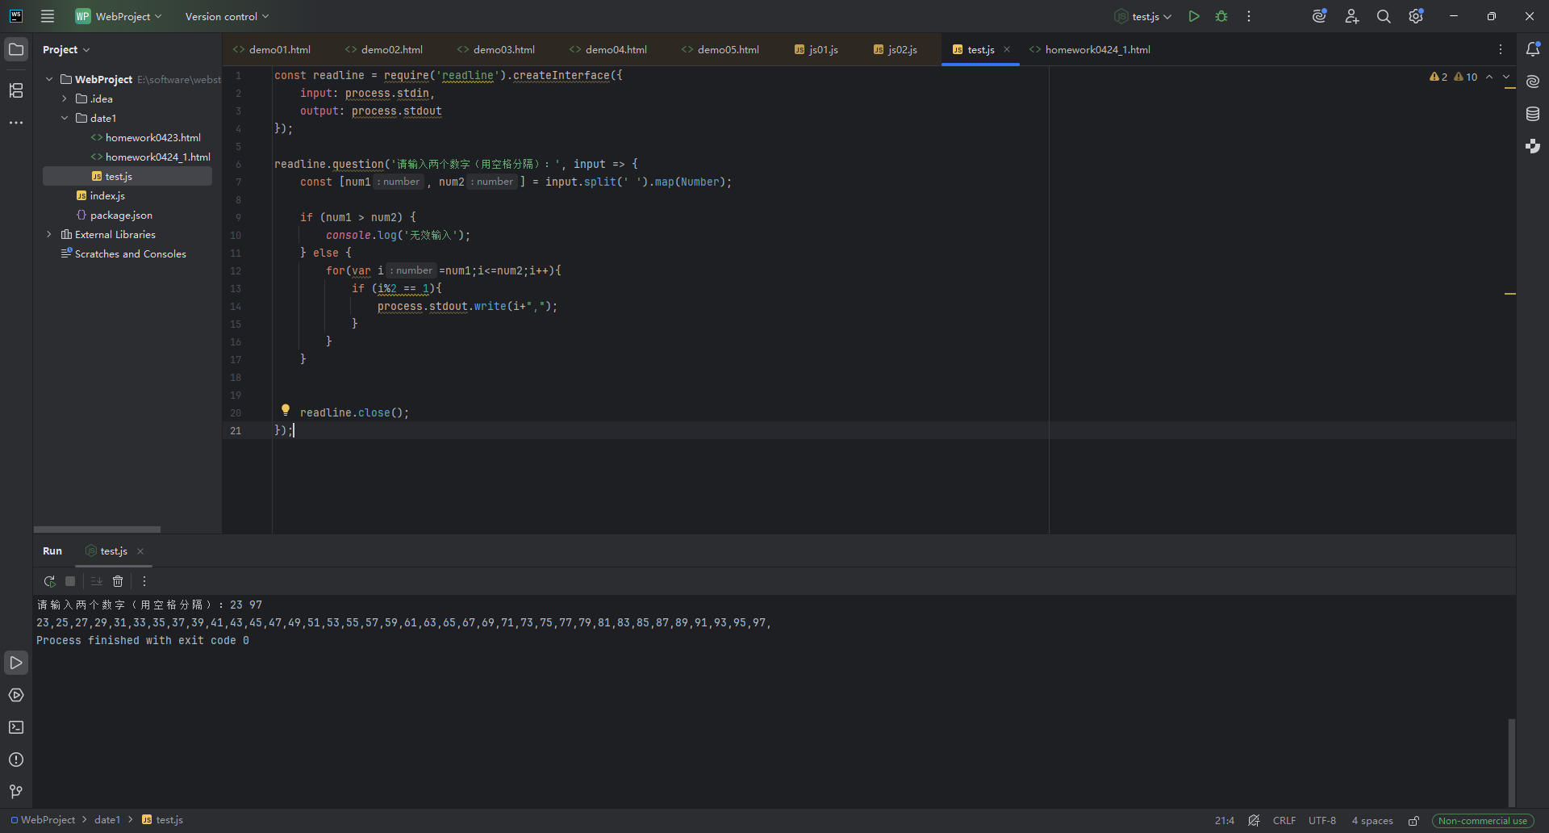1549x833 pixels.
Task: Collapse the date1 folder
Action: pos(65,118)
